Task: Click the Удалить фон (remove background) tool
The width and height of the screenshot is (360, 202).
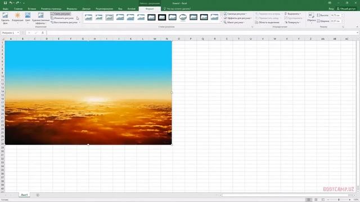Action: (5, 19)
